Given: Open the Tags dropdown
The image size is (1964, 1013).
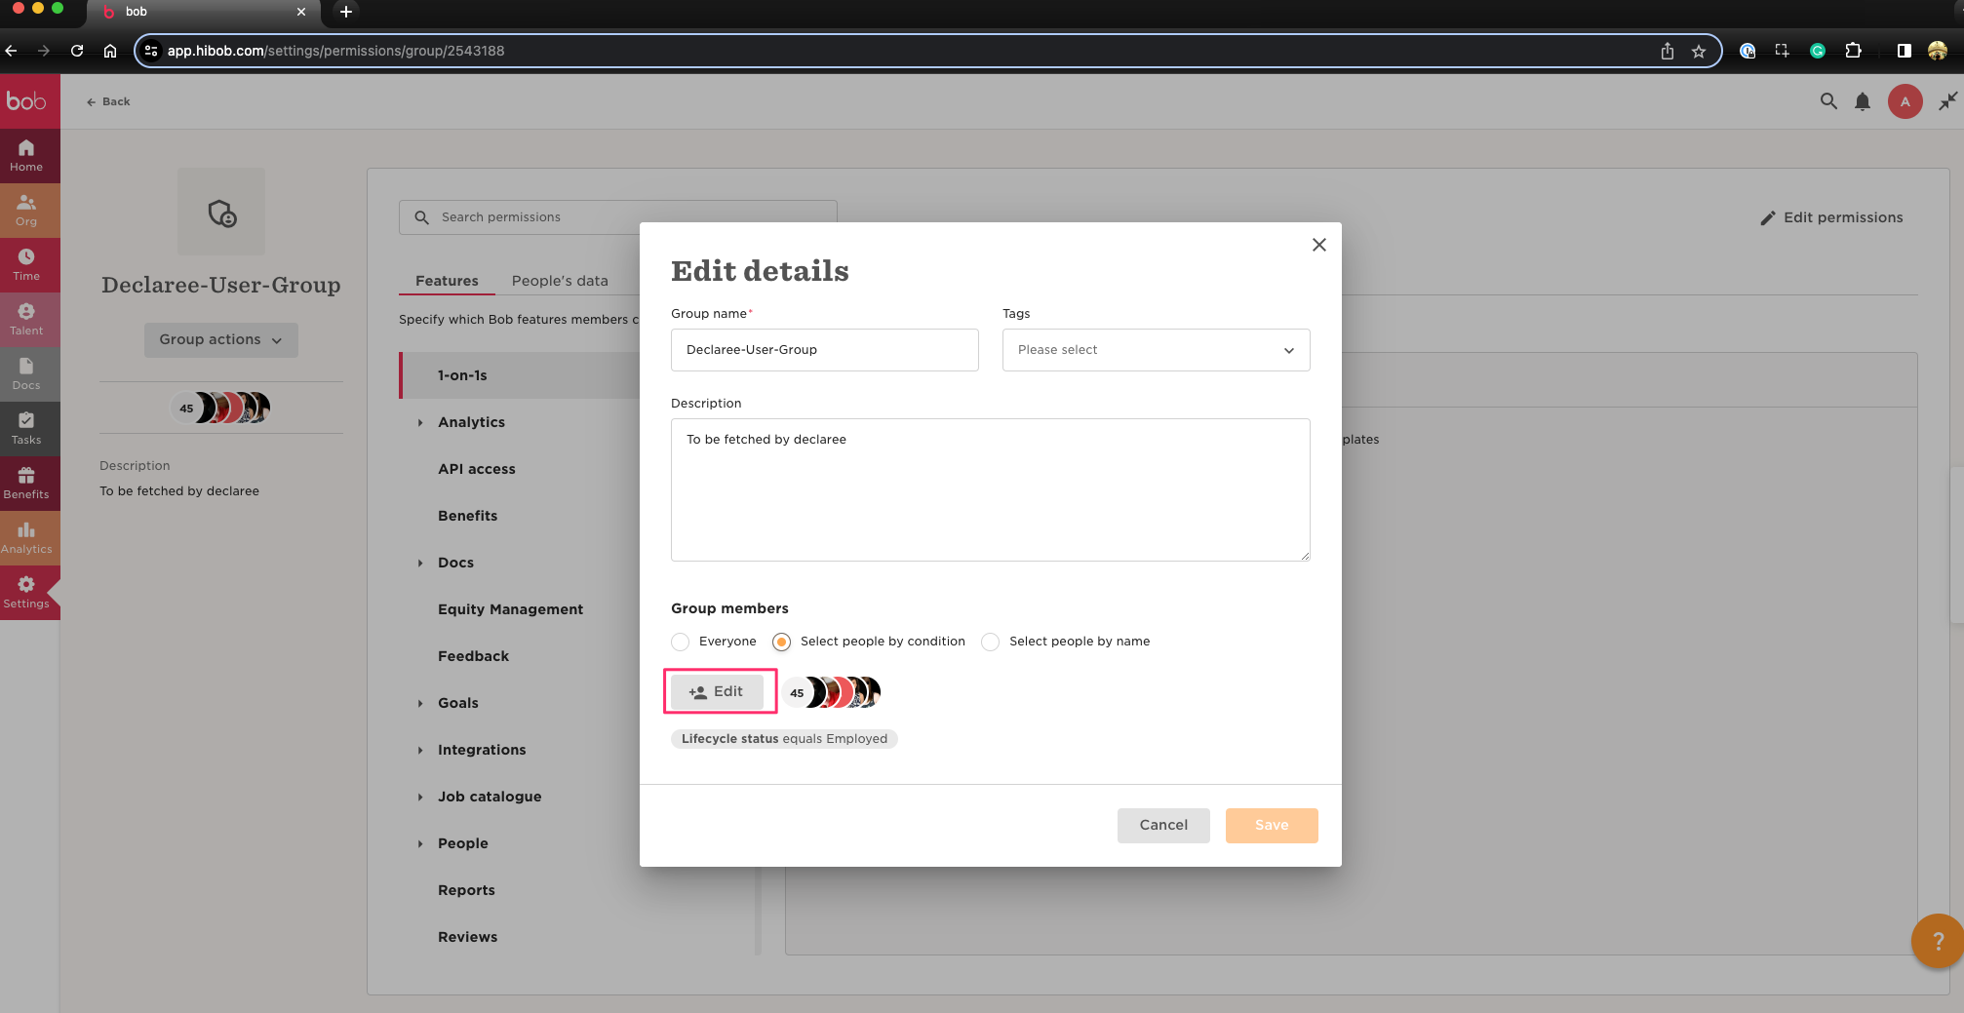Looking at the screenshot, I should [1156, 350].
